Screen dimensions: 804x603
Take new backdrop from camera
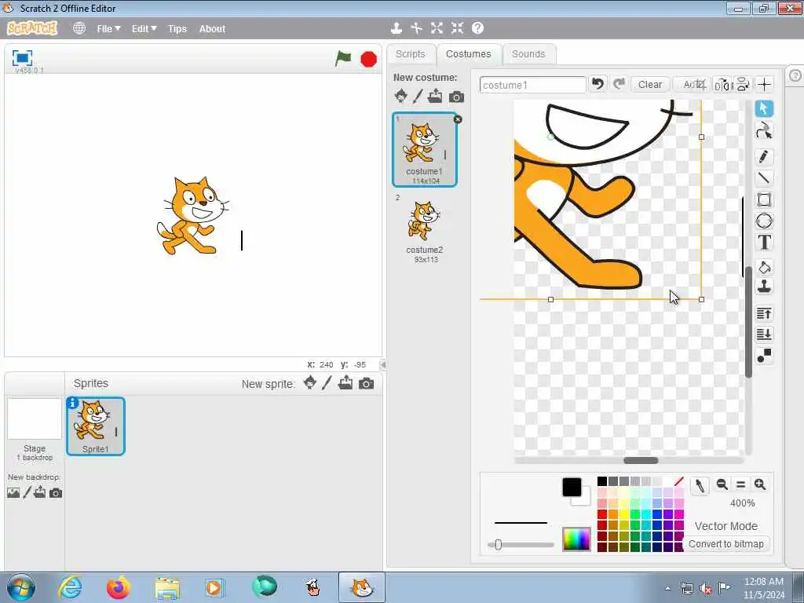56,493
